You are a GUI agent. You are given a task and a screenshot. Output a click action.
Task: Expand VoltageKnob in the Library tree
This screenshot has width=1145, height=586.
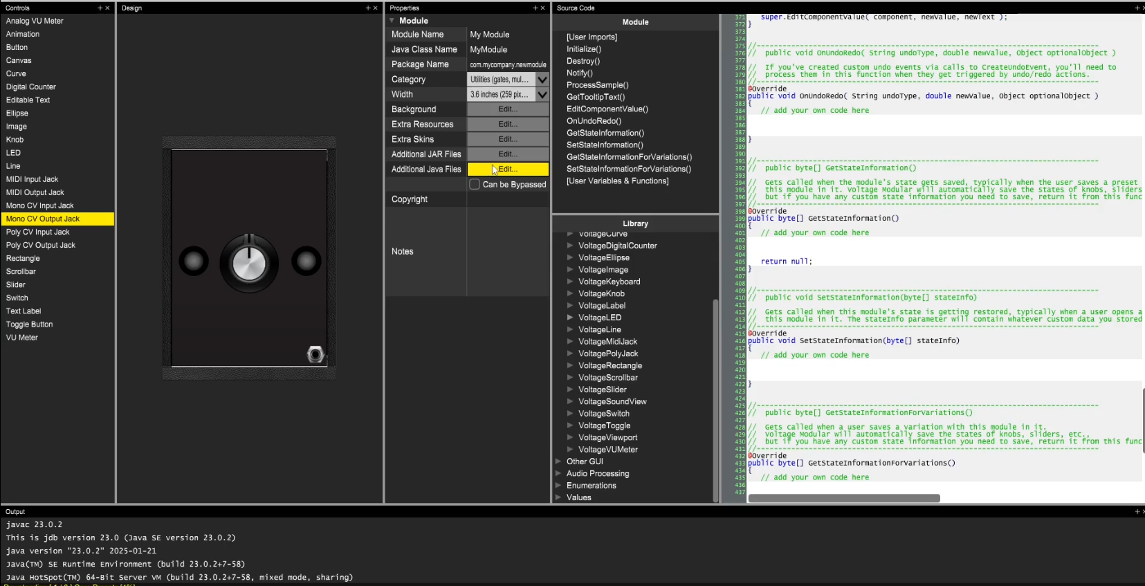pos(570,293)
